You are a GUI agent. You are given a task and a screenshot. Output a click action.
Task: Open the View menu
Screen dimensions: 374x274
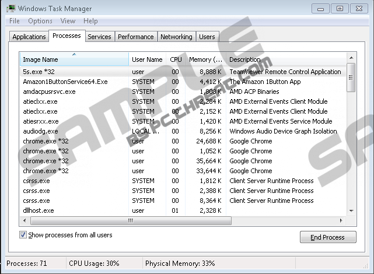(x=68, y=21)
